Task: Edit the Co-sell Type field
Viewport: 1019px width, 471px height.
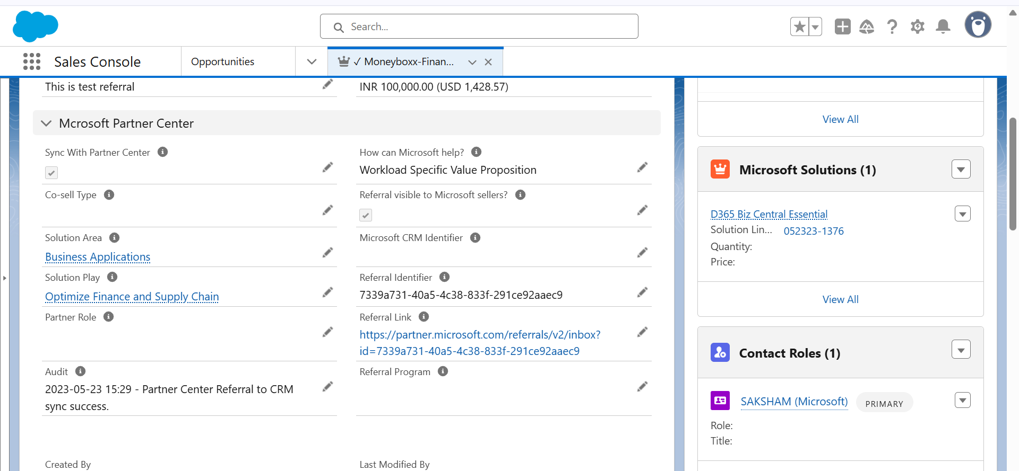Action: (328, 210)
